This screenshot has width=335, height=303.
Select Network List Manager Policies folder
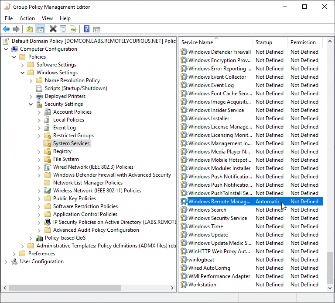pyautogui.click(x=88, y=183)
